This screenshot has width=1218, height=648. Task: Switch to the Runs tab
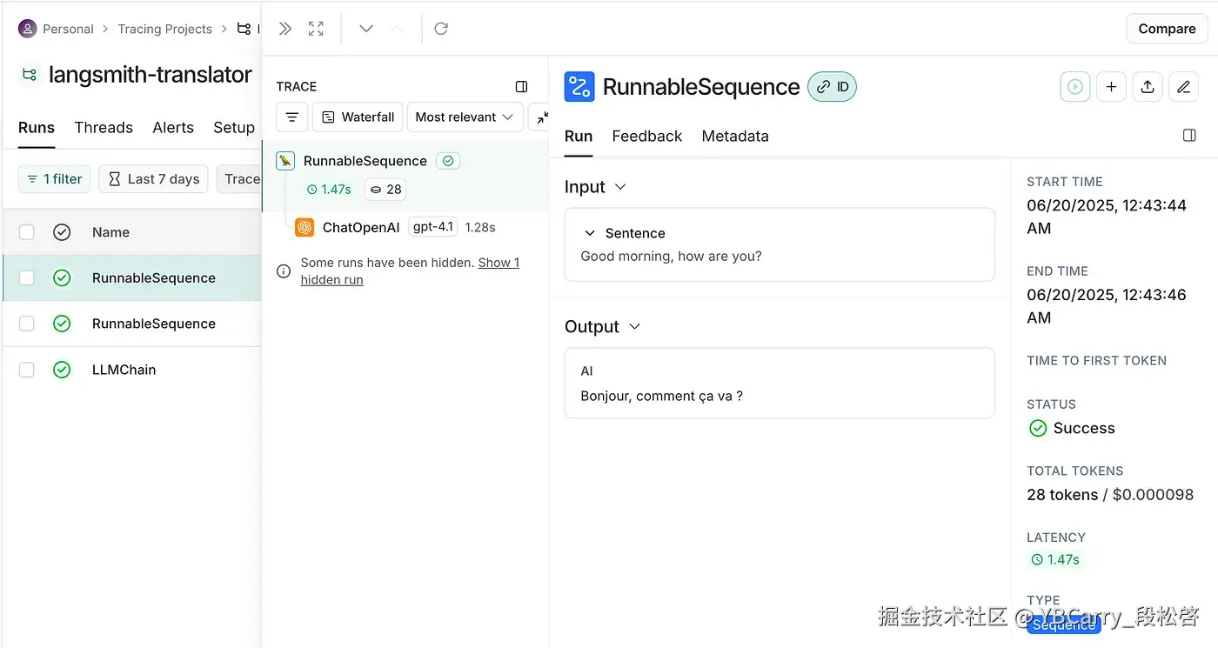(37, 128)
